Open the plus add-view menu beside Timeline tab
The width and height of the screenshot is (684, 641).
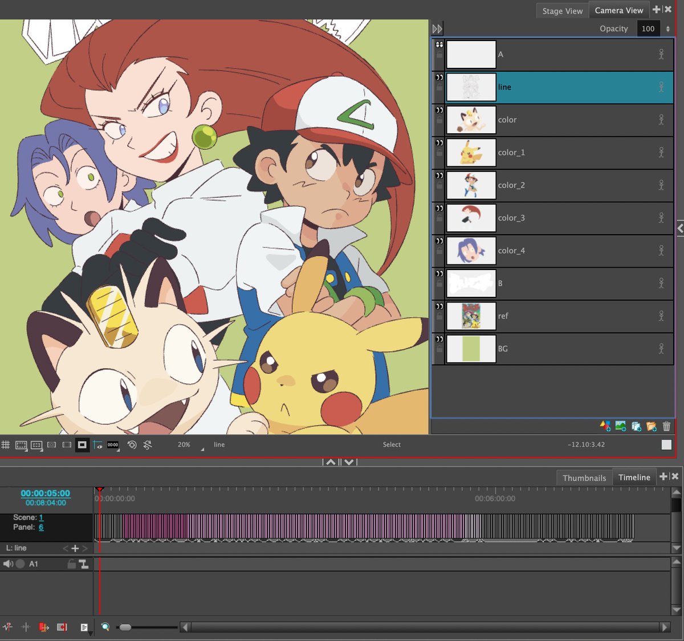(x=663, y=476)
